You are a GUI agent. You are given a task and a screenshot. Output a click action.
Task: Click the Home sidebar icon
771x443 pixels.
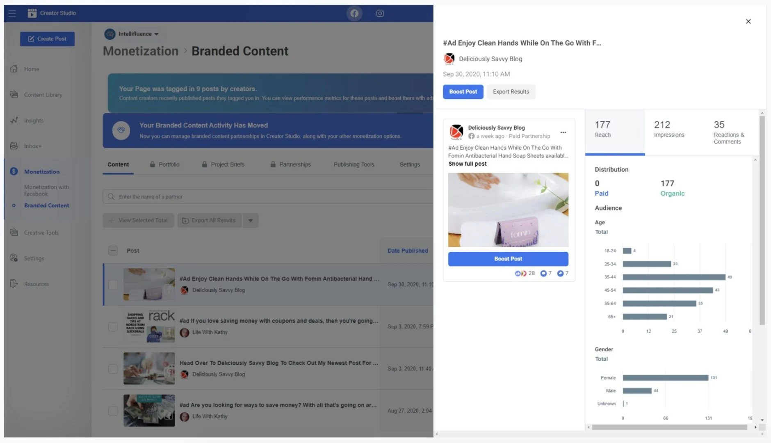click(14, 69)
